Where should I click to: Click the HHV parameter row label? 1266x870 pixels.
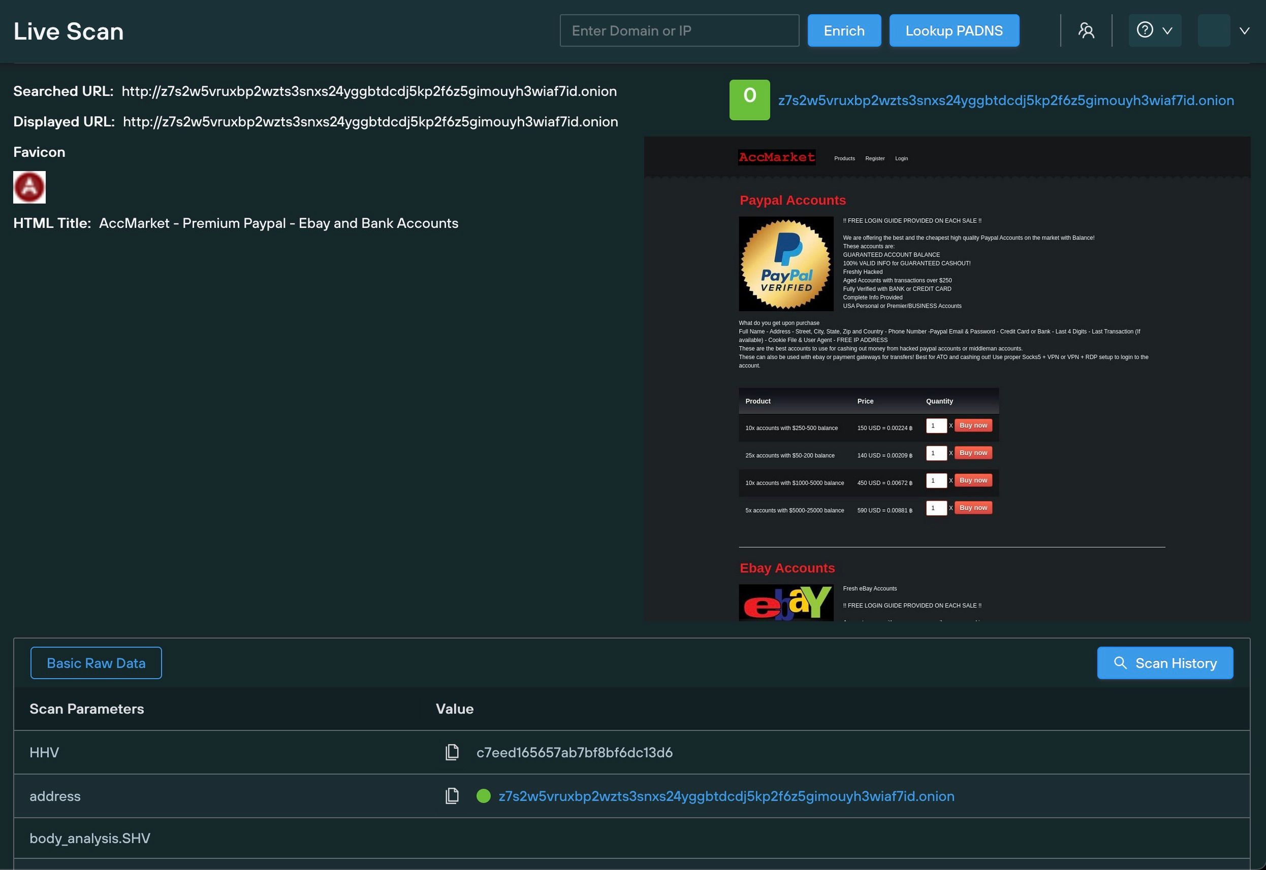point(44,752)
